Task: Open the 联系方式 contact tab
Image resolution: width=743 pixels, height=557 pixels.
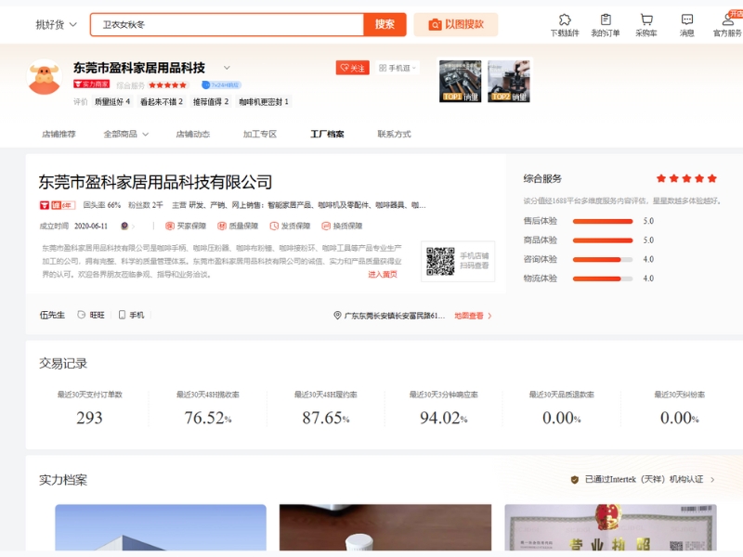Action: coord(394,134)
